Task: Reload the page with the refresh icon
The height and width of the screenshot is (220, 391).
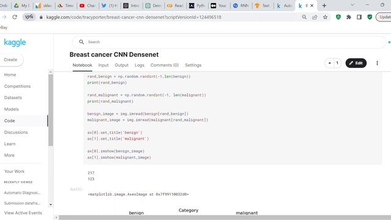Action: click(x=15, y=17)
